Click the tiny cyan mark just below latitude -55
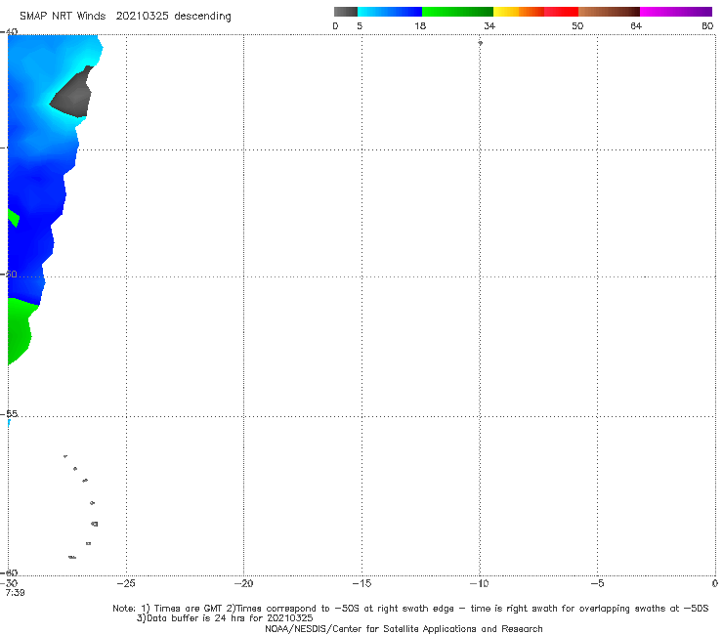Image resolution: width=723 pixels, height=635 pixels. [x=9, y=422]
